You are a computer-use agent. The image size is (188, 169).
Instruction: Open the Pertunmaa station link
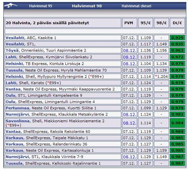point(17,108)
